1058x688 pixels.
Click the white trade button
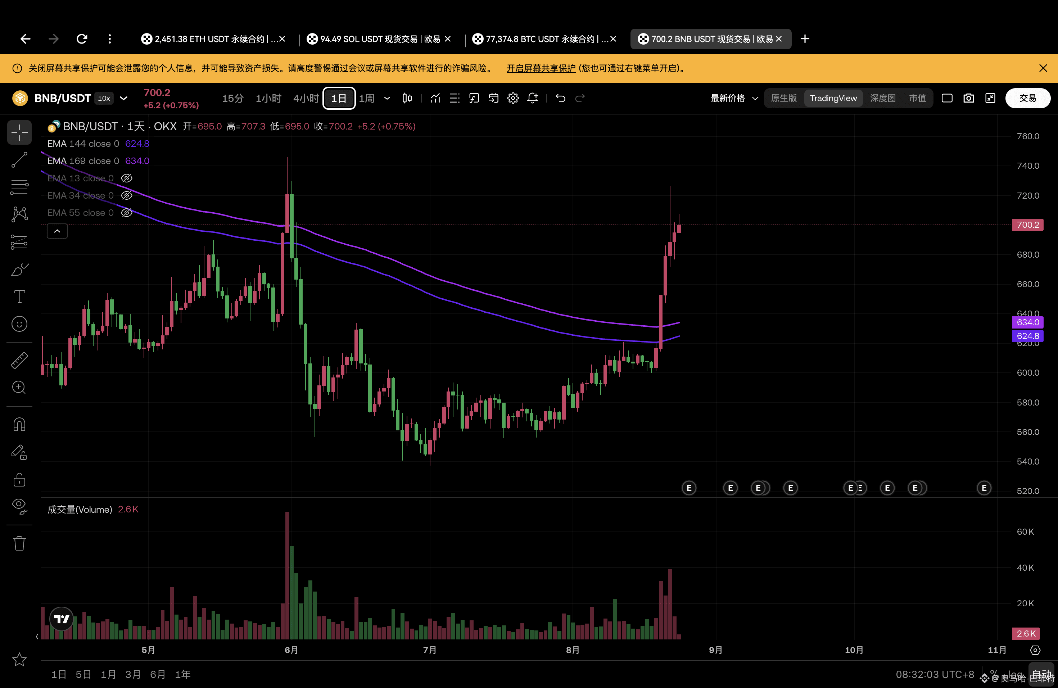pyautogui.click(x=1028, y=98)
